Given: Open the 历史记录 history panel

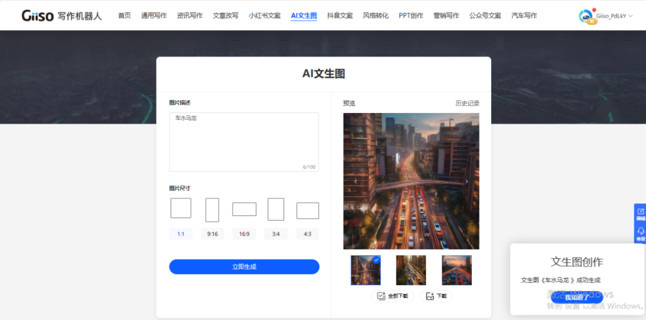Looking at the screenshot, I should (x=467, y=103).
